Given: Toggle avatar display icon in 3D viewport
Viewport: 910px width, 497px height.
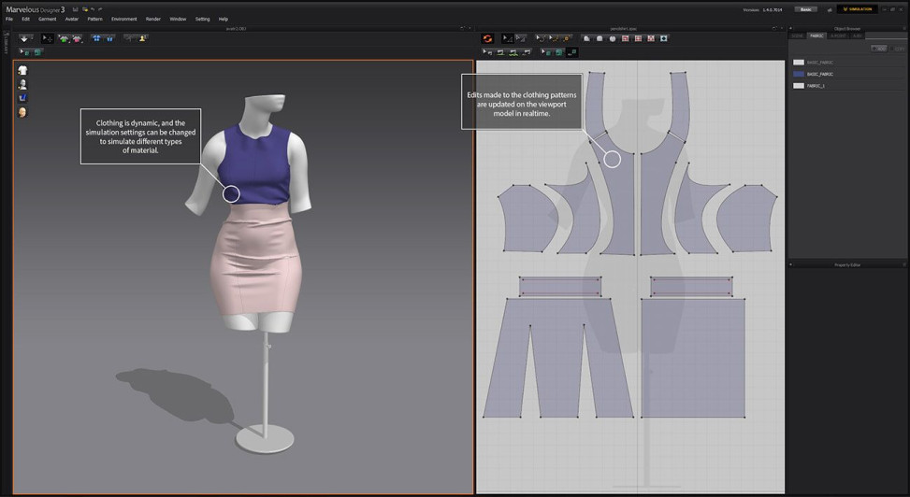Looking at the screenshot, I should pos(22,84).
